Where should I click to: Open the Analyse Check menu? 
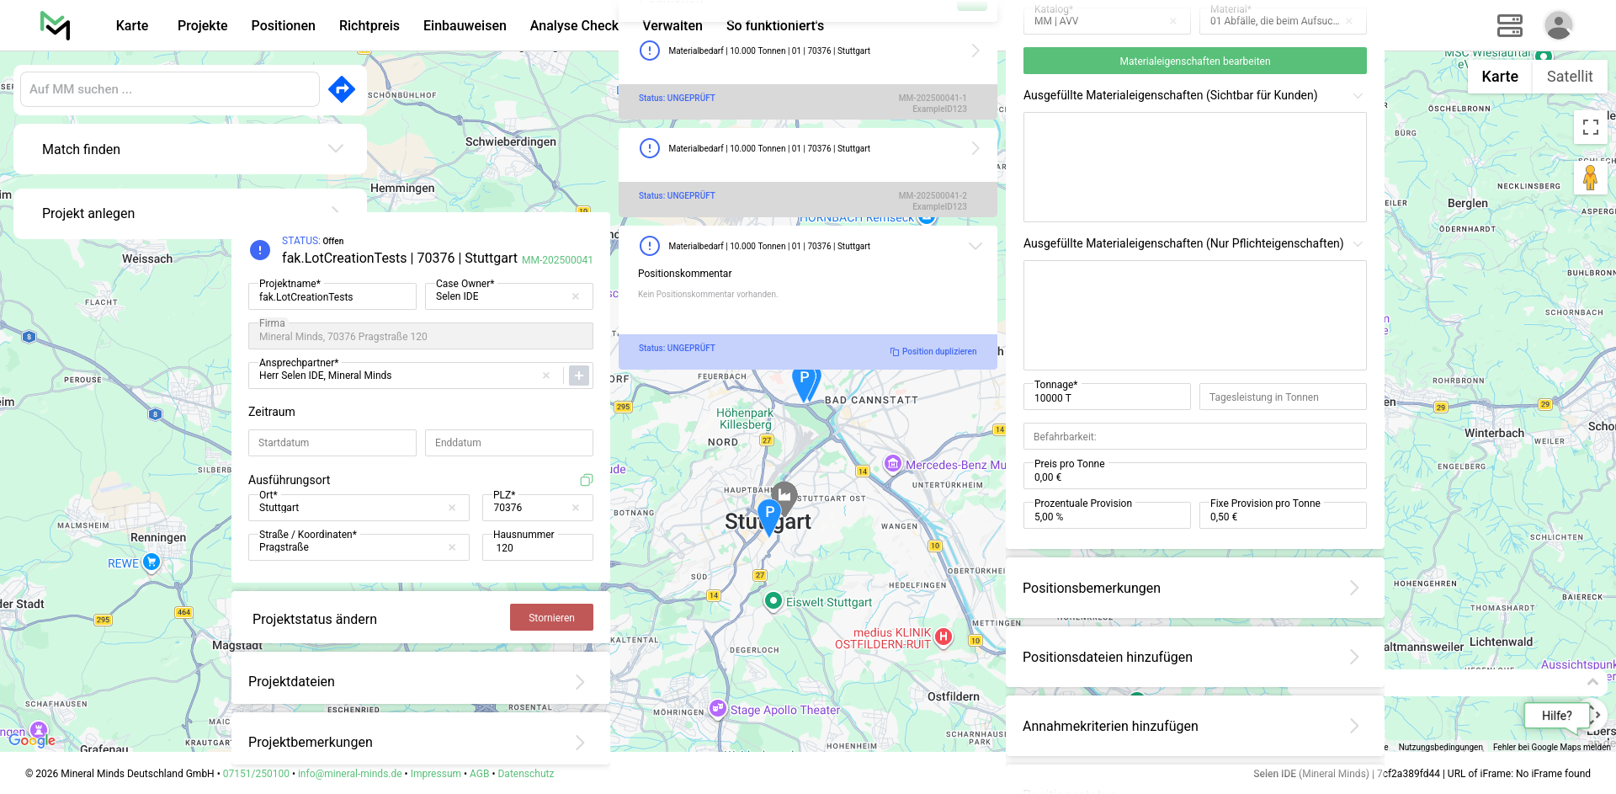click(574, 25)
